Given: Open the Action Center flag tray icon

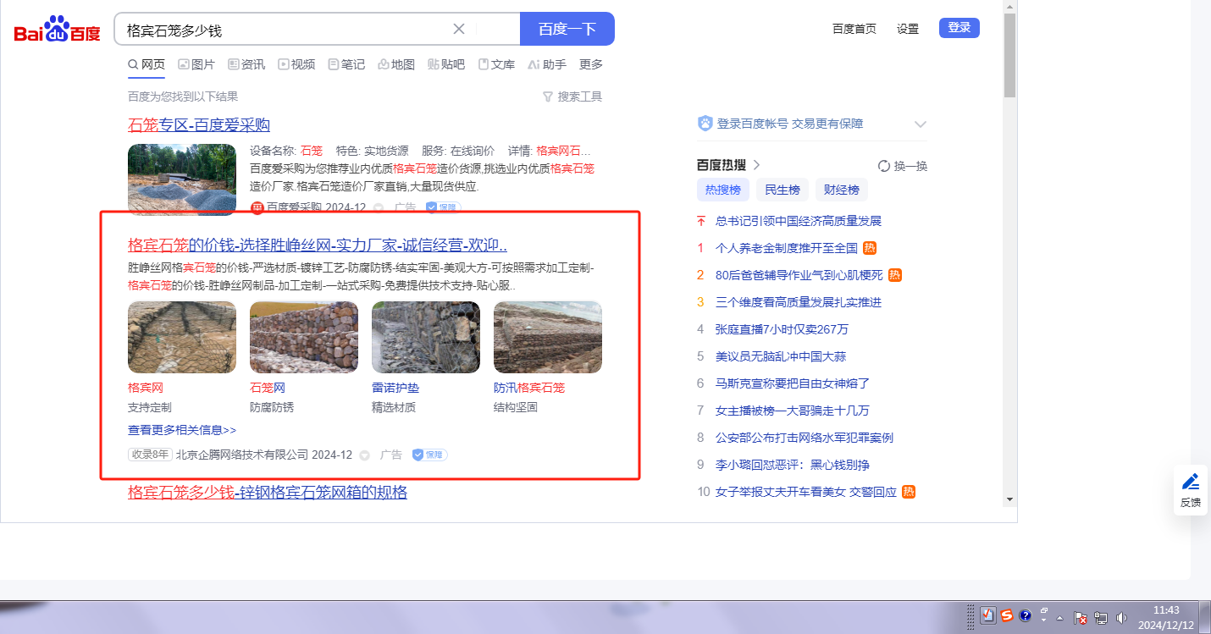Looking at the screenshot, I should (x=1081, y=617).
